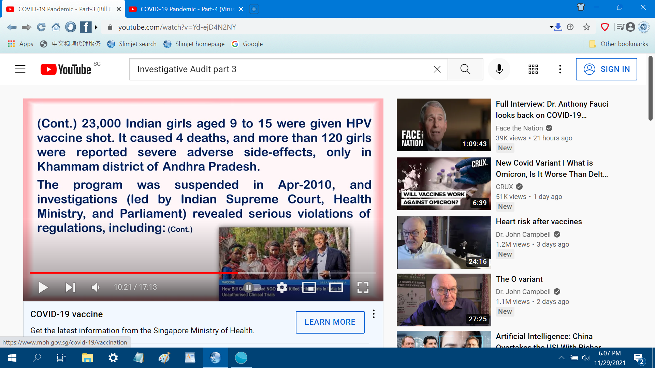Open the Other bookmarks folder
This screenshot has height=368, width=655.
[x=618, y=44]
